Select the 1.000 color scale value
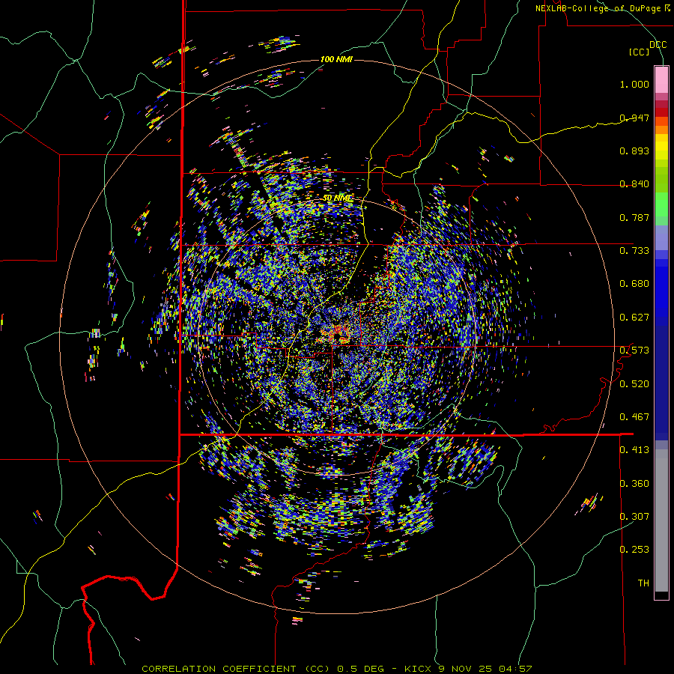The image size is (674, 674). click(x=634, y=84)
